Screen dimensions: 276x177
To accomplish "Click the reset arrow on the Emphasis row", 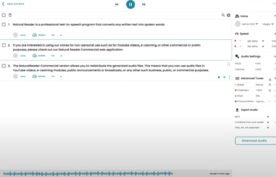I will coord(269,91).
